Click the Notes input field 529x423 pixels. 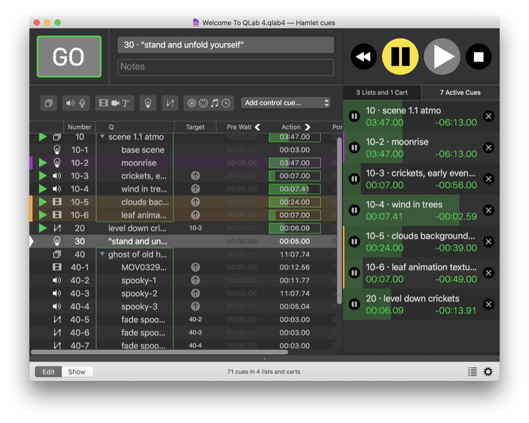[x=225, y=67]
